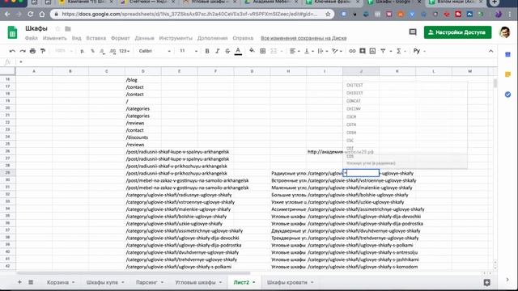518x291 pixels.
Task: Click 'Все изменения сохранены на Диске' link
Action: coord(304,38)
